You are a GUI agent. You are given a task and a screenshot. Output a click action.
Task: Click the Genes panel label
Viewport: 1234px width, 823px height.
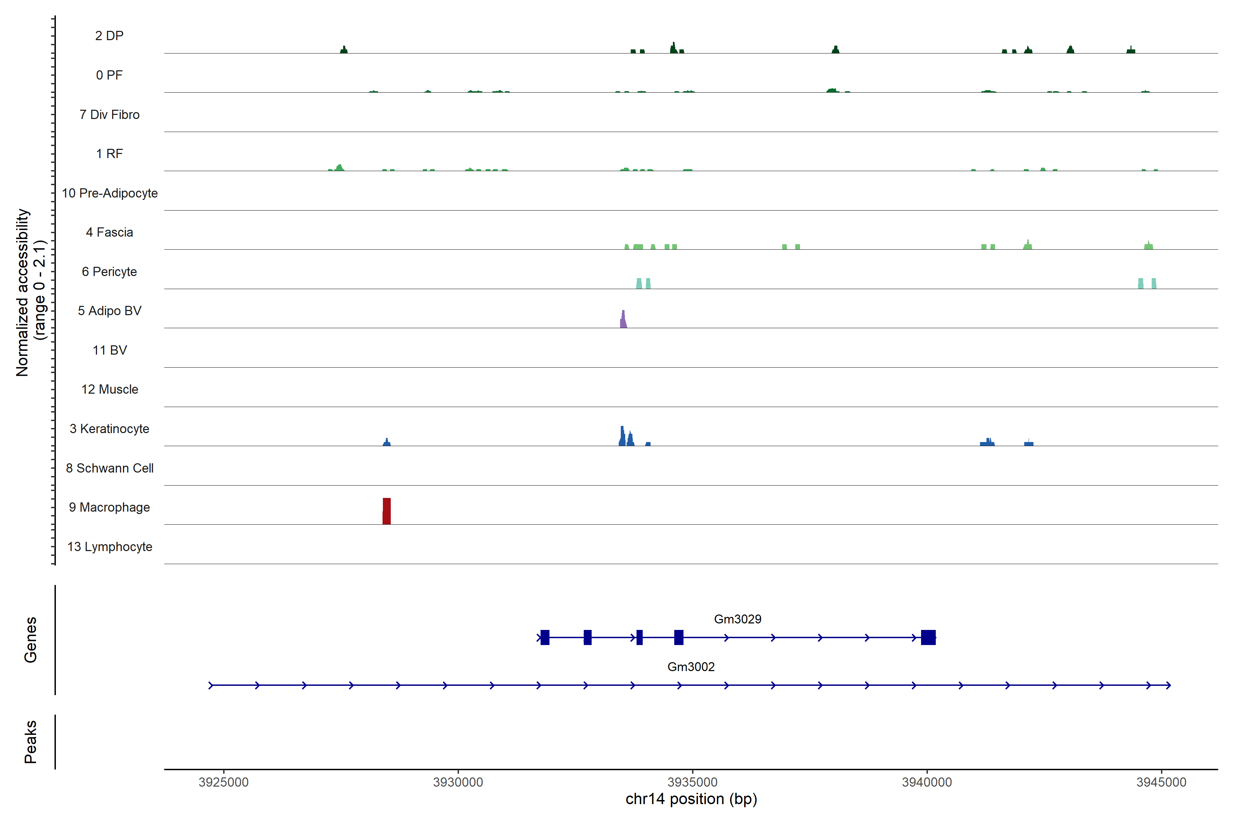click(31, 640)
